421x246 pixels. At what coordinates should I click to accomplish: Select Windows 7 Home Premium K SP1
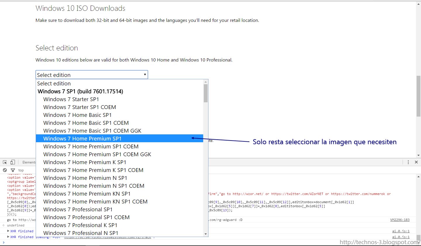(x=119, y=162)
